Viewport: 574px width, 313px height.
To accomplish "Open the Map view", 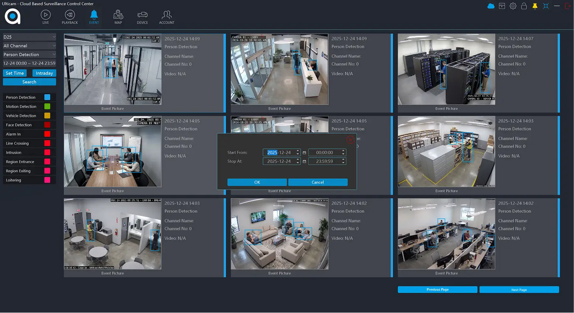I will (118, 17).
